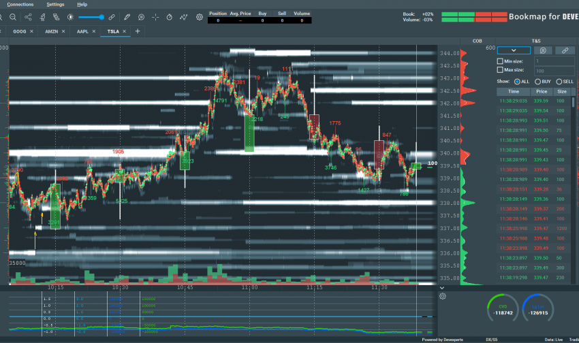Open the Connections menu
Viewport: 579px width, 343px height.
[x=20, y=5]
